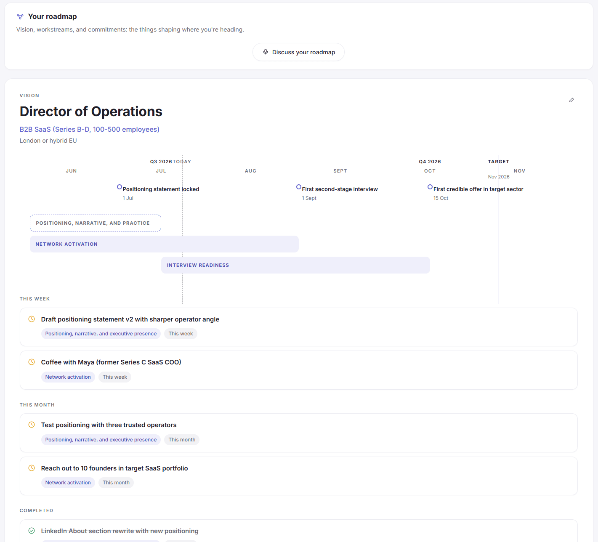Open Coffee with Maya task
This screenshot has height=542, width=598.
299,370
